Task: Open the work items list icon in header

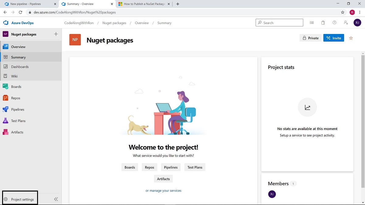Action: click(x=312, y=23)
